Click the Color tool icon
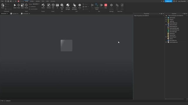This screenshot has width=188, height=105. coord(80,5)
